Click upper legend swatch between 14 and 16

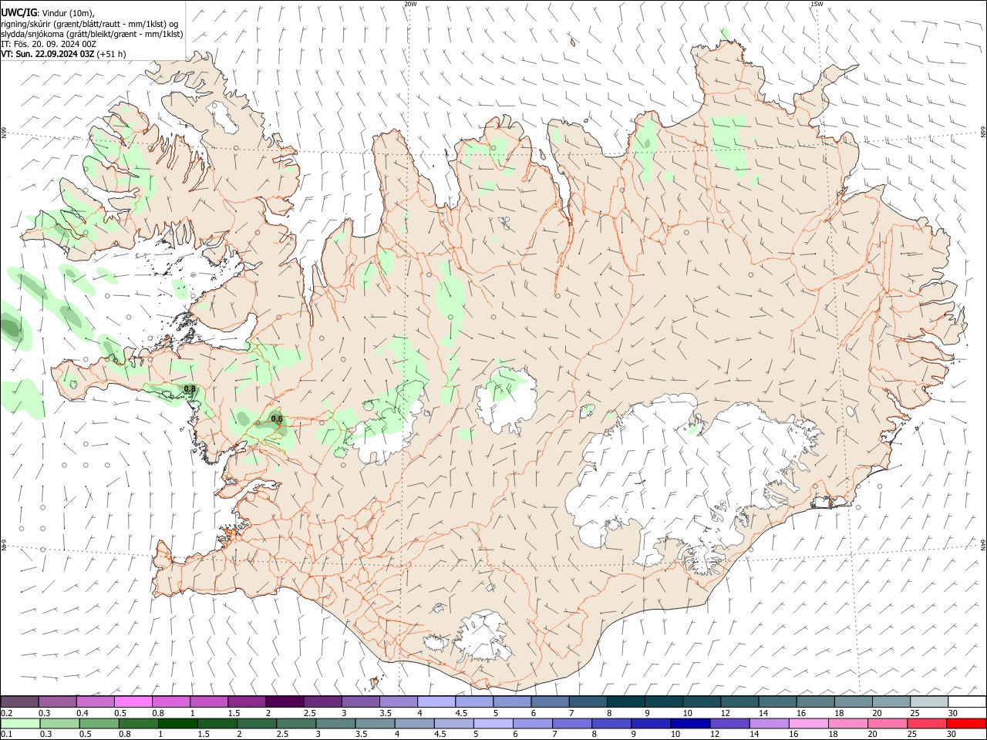click(x=776, y=701)
